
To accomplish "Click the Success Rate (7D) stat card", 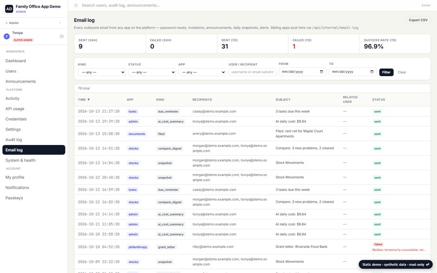I will pos(395,44).
